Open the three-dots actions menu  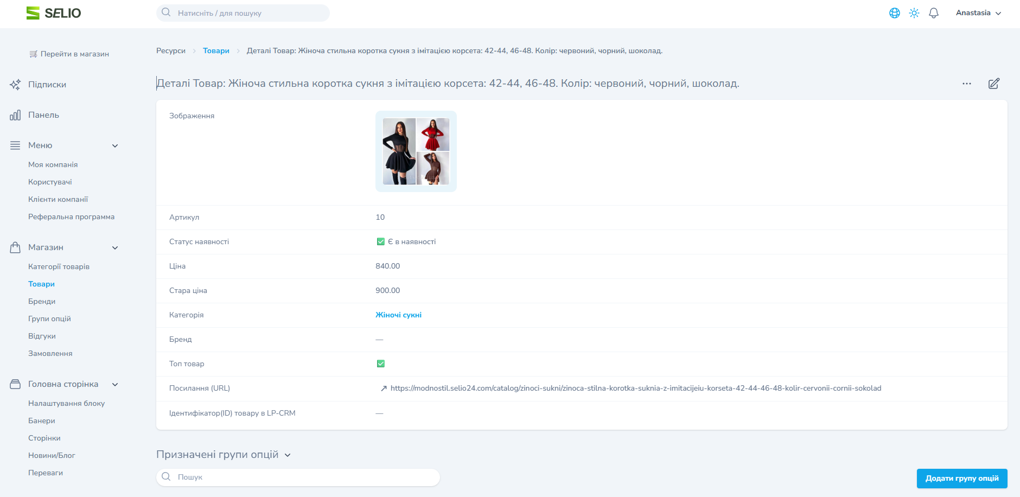pos(967,84)
